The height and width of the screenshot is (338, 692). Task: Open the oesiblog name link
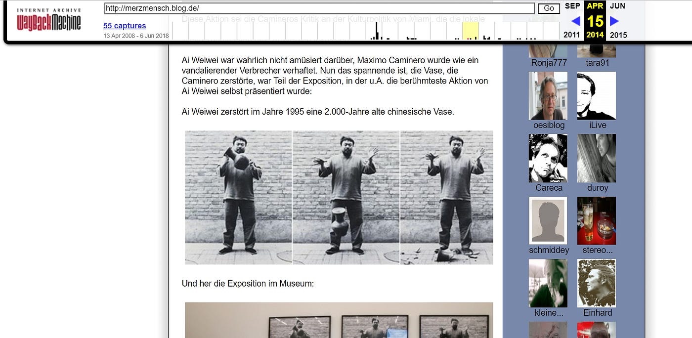point(549,125)
